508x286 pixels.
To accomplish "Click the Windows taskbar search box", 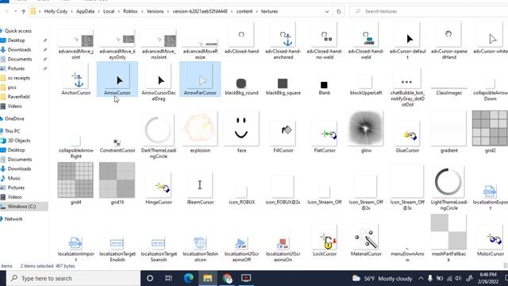I will pyautogui.click(x=73, y=278).
